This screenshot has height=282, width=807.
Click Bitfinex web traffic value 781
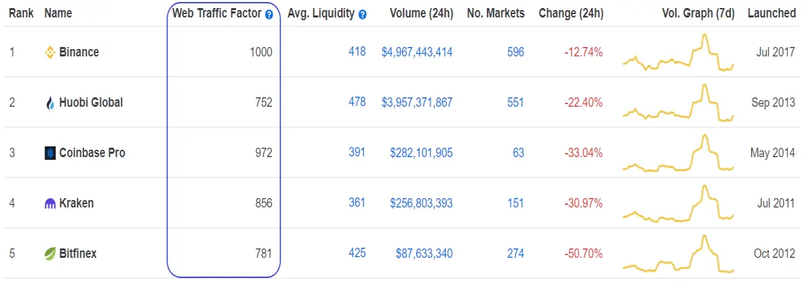pos(264,254)
